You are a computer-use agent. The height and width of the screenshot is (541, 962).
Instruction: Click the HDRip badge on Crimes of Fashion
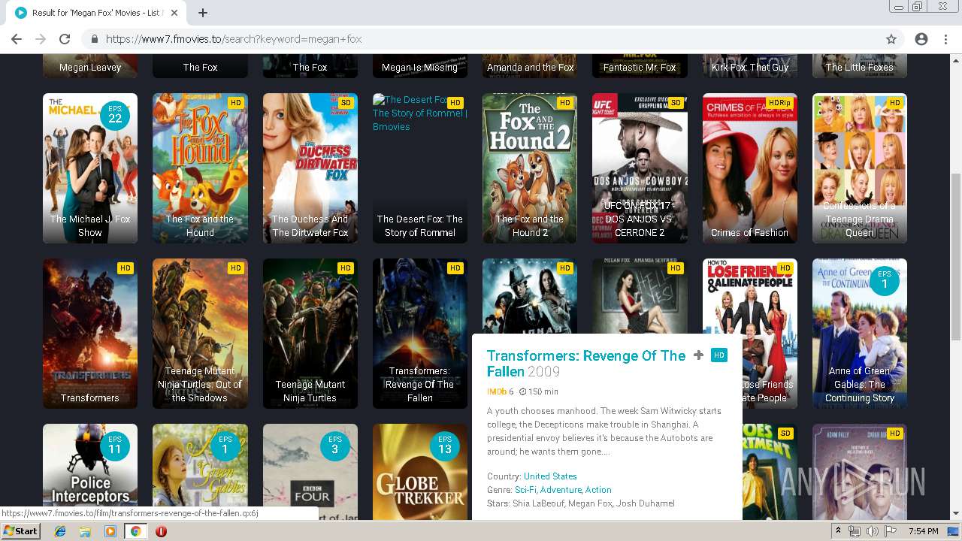click(x=779, y=103)
